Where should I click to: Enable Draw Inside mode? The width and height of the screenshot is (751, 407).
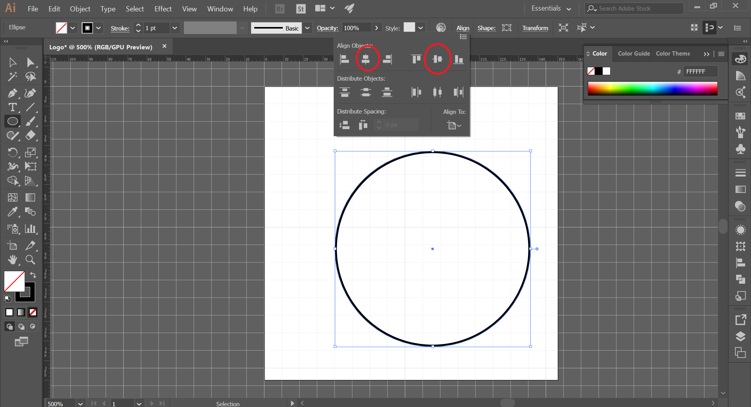point(33,326)
